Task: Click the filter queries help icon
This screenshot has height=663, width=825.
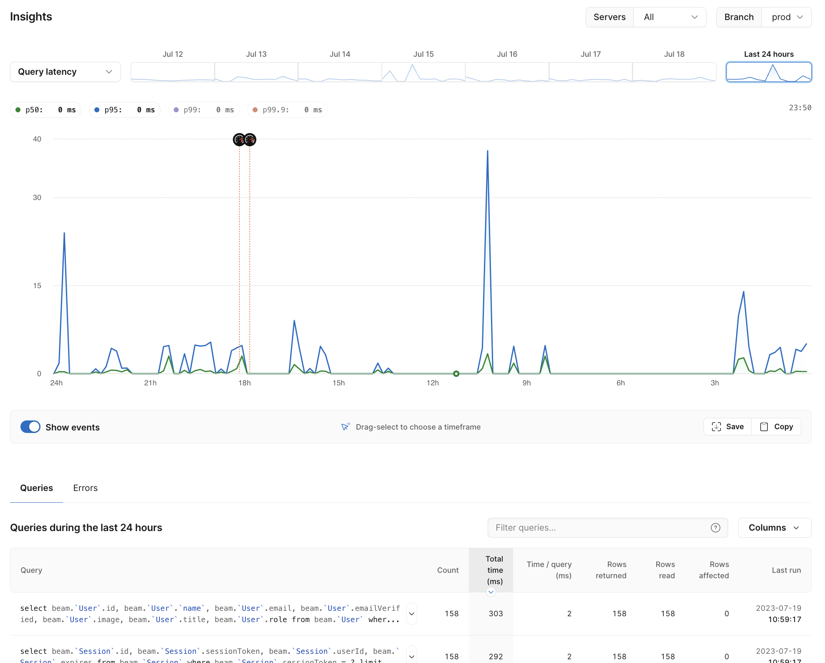Action: click(x=716, y=527)
